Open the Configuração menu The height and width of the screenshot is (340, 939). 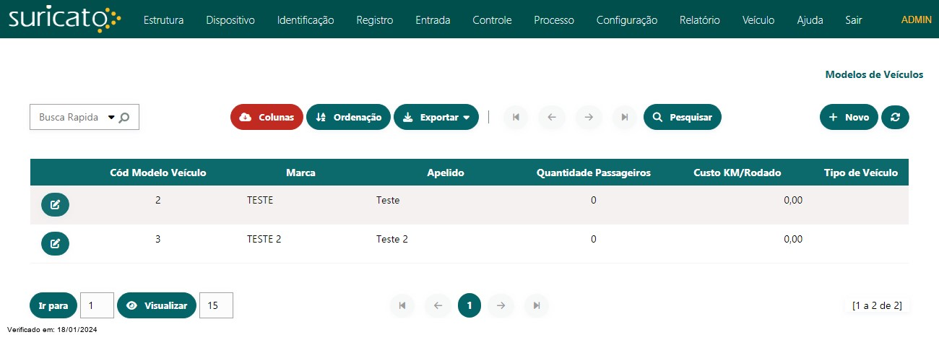(627, 20)
